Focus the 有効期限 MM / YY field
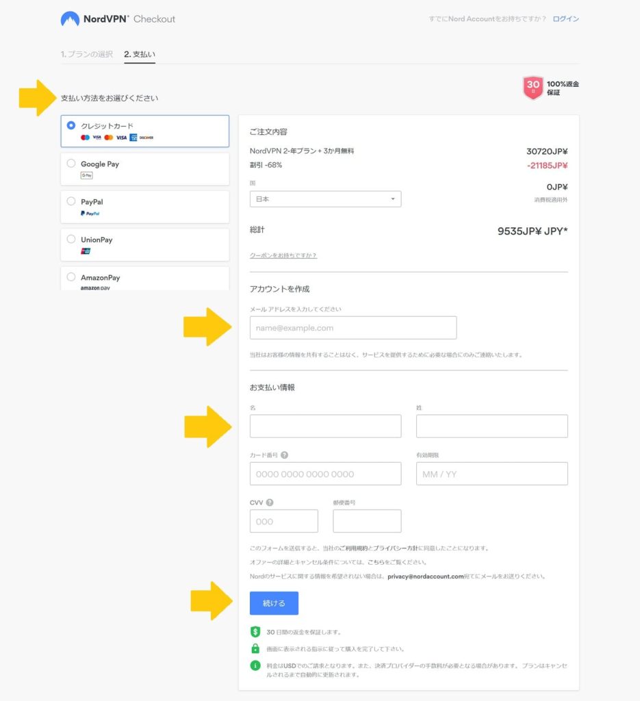Viewport: 640px width, 701px height. point(492,474)
